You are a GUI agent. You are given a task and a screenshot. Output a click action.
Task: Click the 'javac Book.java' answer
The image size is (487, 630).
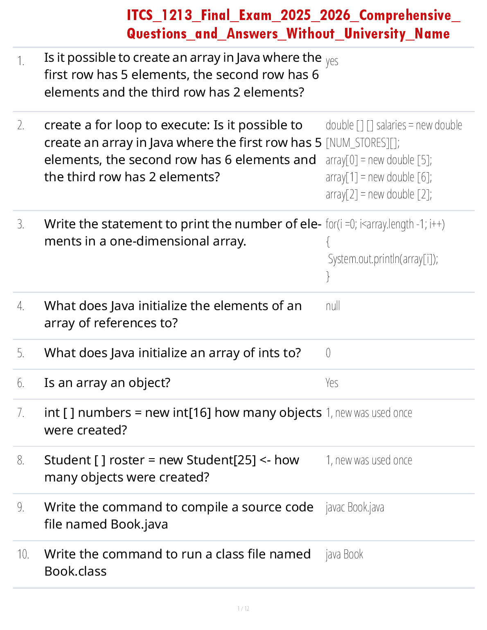point(355,507)
